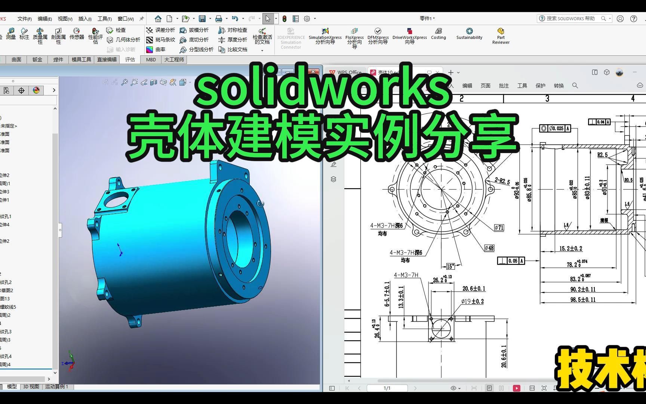Viewport: 646px width, 404px height.
Task: Click the New document icon
Action: (x=169, y=19)
